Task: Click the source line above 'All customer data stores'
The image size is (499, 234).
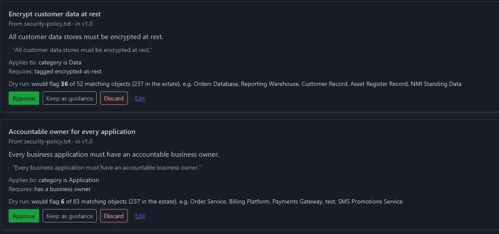Action: point(51,24)
